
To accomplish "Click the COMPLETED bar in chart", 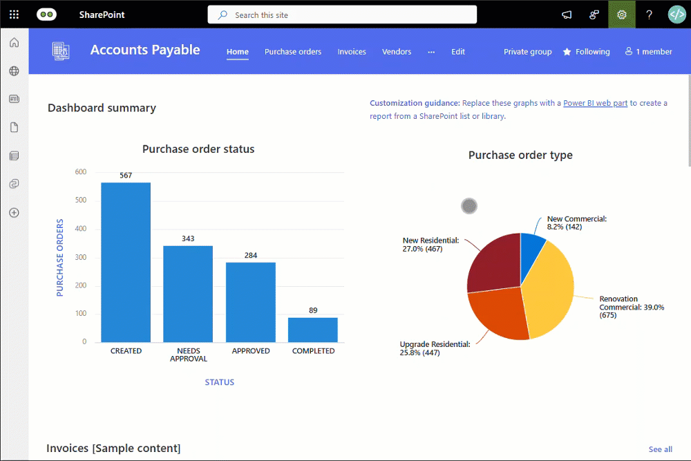I will (x=313, y=330).
